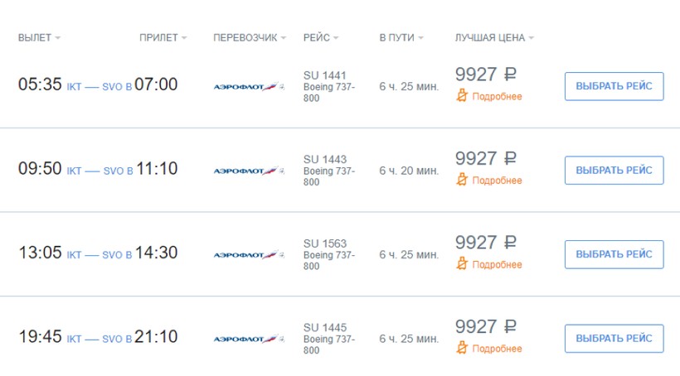Click the SVO airport code on the 05:35 flight
This screenshot has width=680, height=376.
coord(112,86)
